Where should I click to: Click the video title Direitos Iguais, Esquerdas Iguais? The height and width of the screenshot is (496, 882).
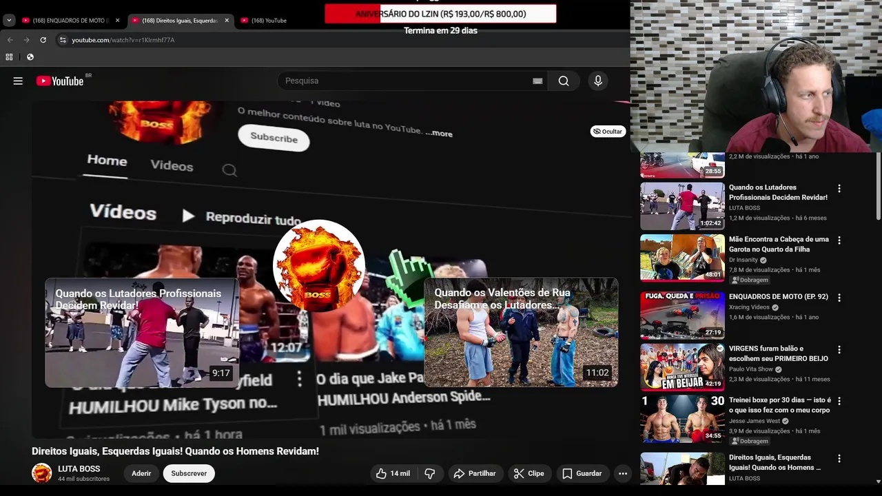pyautogui.click(x=175, y=451)
